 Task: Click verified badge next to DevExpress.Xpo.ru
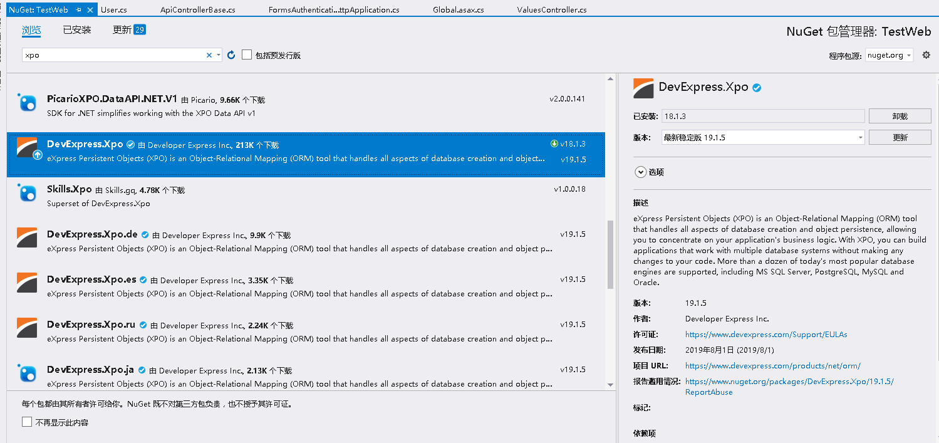pos(143,325)
